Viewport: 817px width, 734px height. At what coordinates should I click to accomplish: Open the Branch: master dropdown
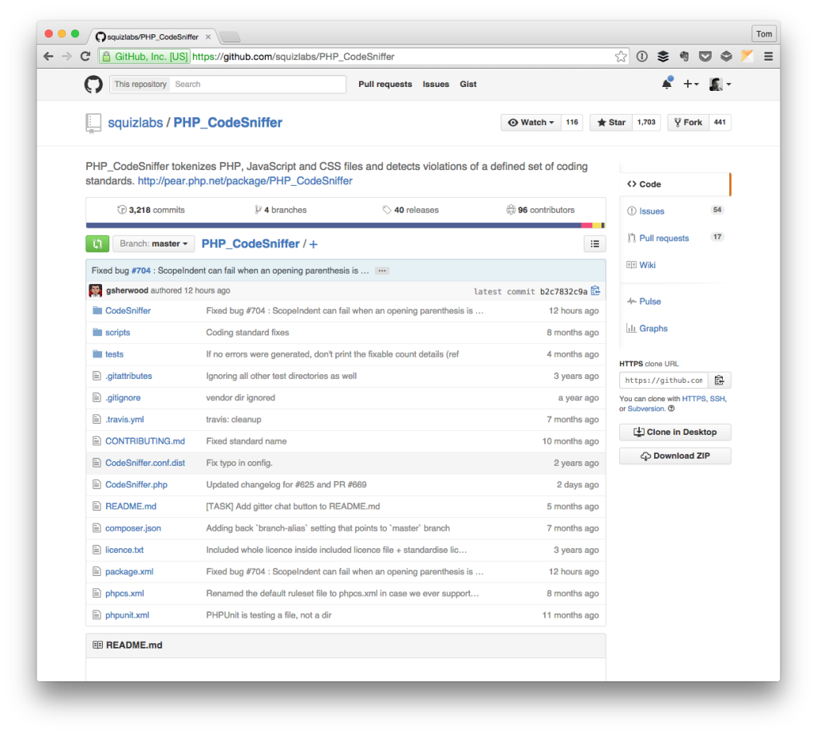[x=154, y=244]
